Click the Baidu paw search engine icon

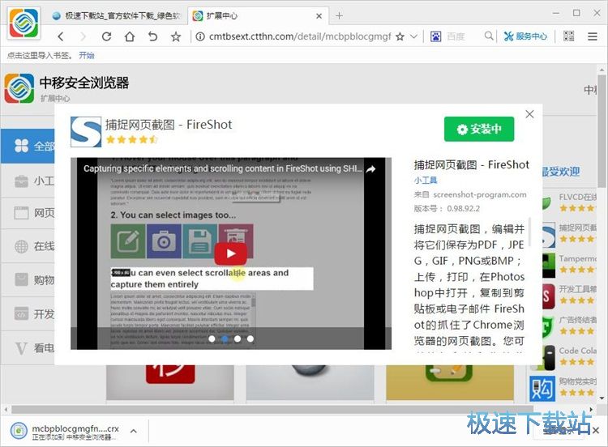[x=436, y=36]
